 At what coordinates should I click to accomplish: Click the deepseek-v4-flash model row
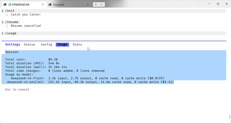(x=87, y=78)
